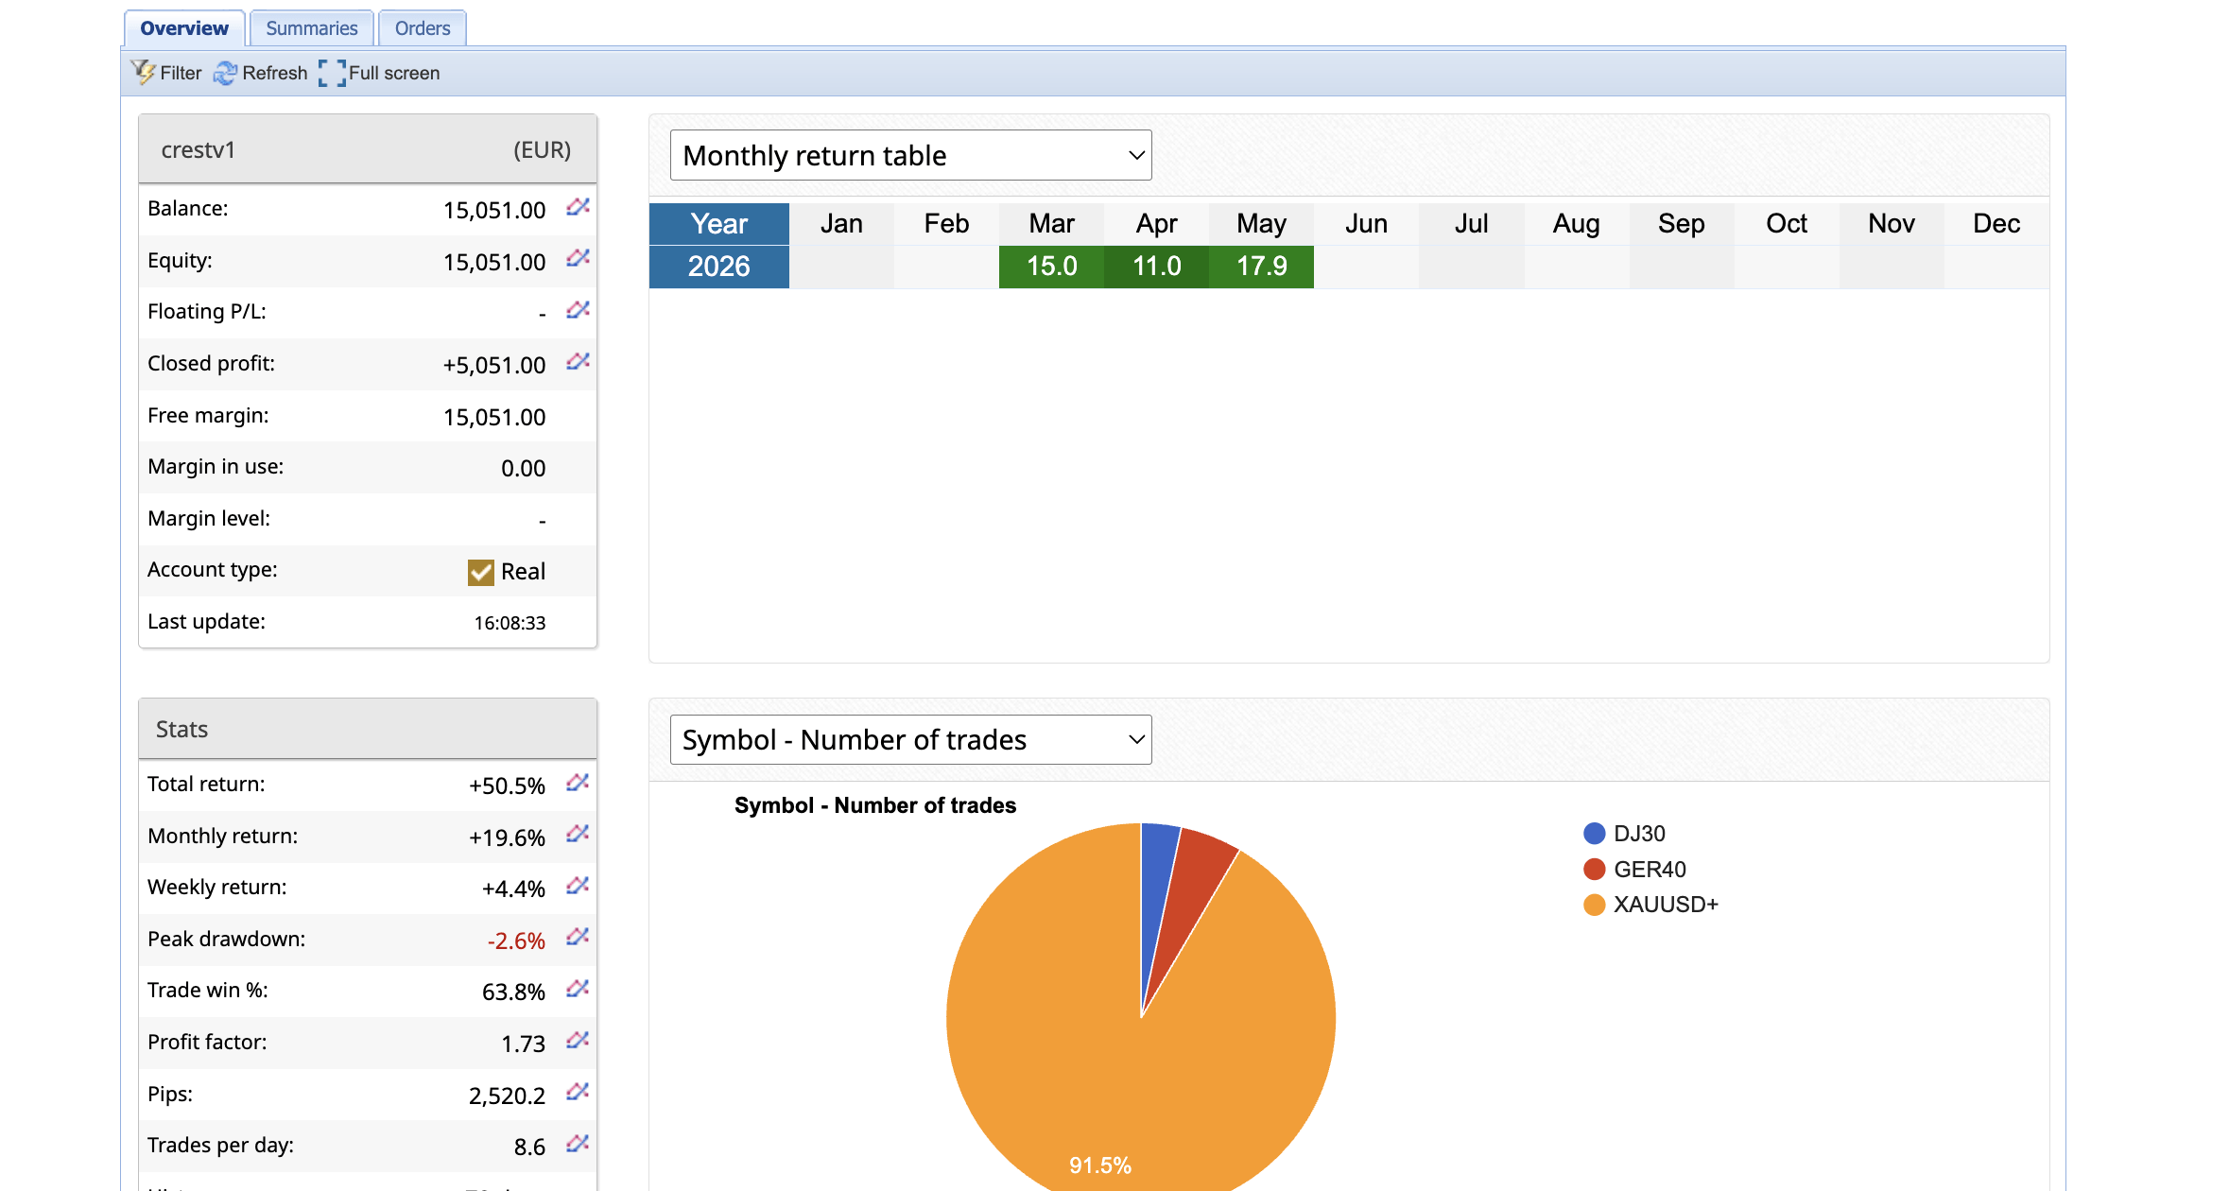Click the DJ30 legend label

click(x=1639, y=834)
